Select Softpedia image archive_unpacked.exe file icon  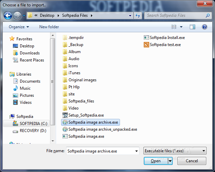[x=65, y=129]
